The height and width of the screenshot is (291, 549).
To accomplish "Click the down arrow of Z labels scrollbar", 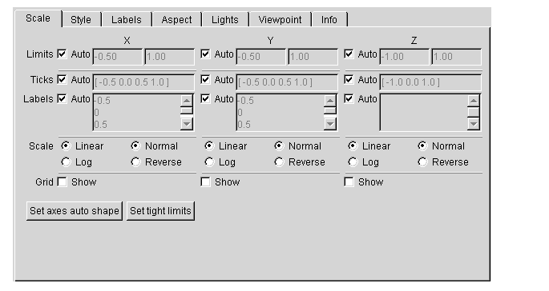I will click(474, 124).
